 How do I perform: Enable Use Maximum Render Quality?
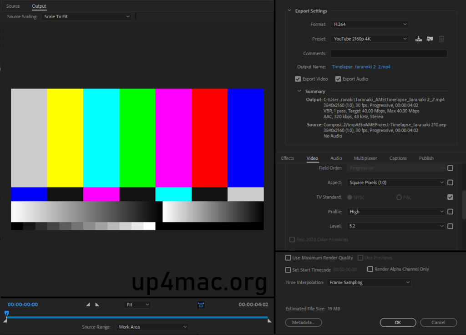288,257
